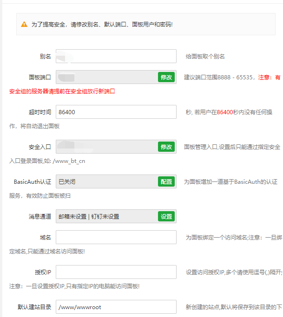Click the 授权IP input field

point(116,272)
